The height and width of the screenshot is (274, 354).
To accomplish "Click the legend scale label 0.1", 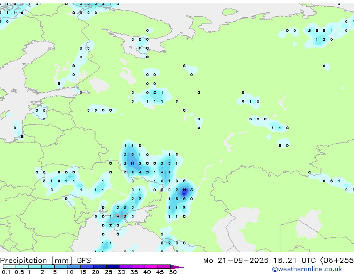I will 6,272.
